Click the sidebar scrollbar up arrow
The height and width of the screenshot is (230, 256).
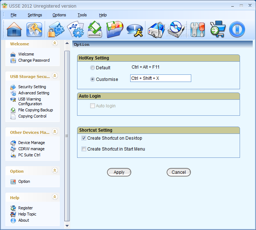pos(67,43)
